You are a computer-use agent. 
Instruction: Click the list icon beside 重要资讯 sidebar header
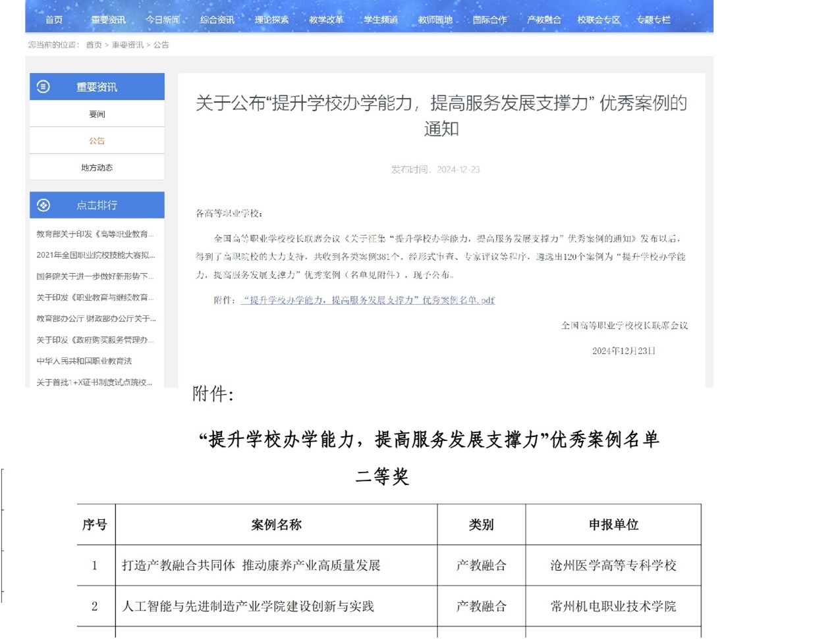(x=43, y=87)
